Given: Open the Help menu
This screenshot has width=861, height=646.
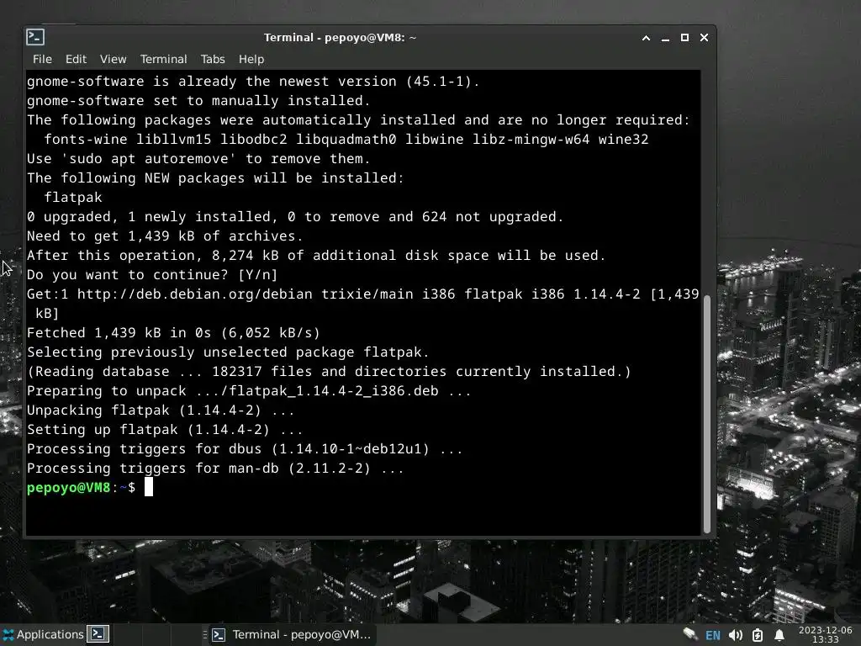Looking at the screenshot, I should coord(251,59).
